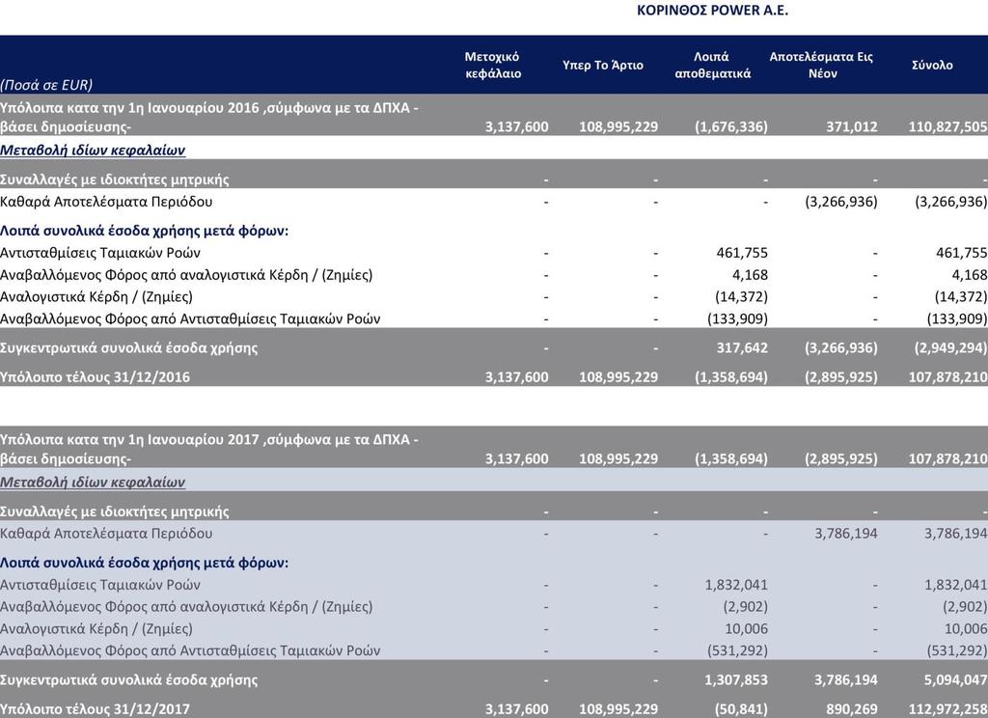Click 461,755 in the Λοιπά αποθεματικά column
988x718 pixels.
pos(742,253)
